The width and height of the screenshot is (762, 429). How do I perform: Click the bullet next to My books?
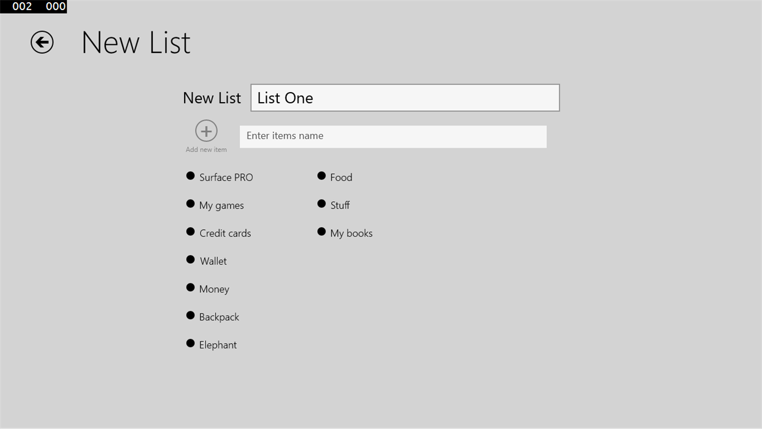(x=321, y=232)
